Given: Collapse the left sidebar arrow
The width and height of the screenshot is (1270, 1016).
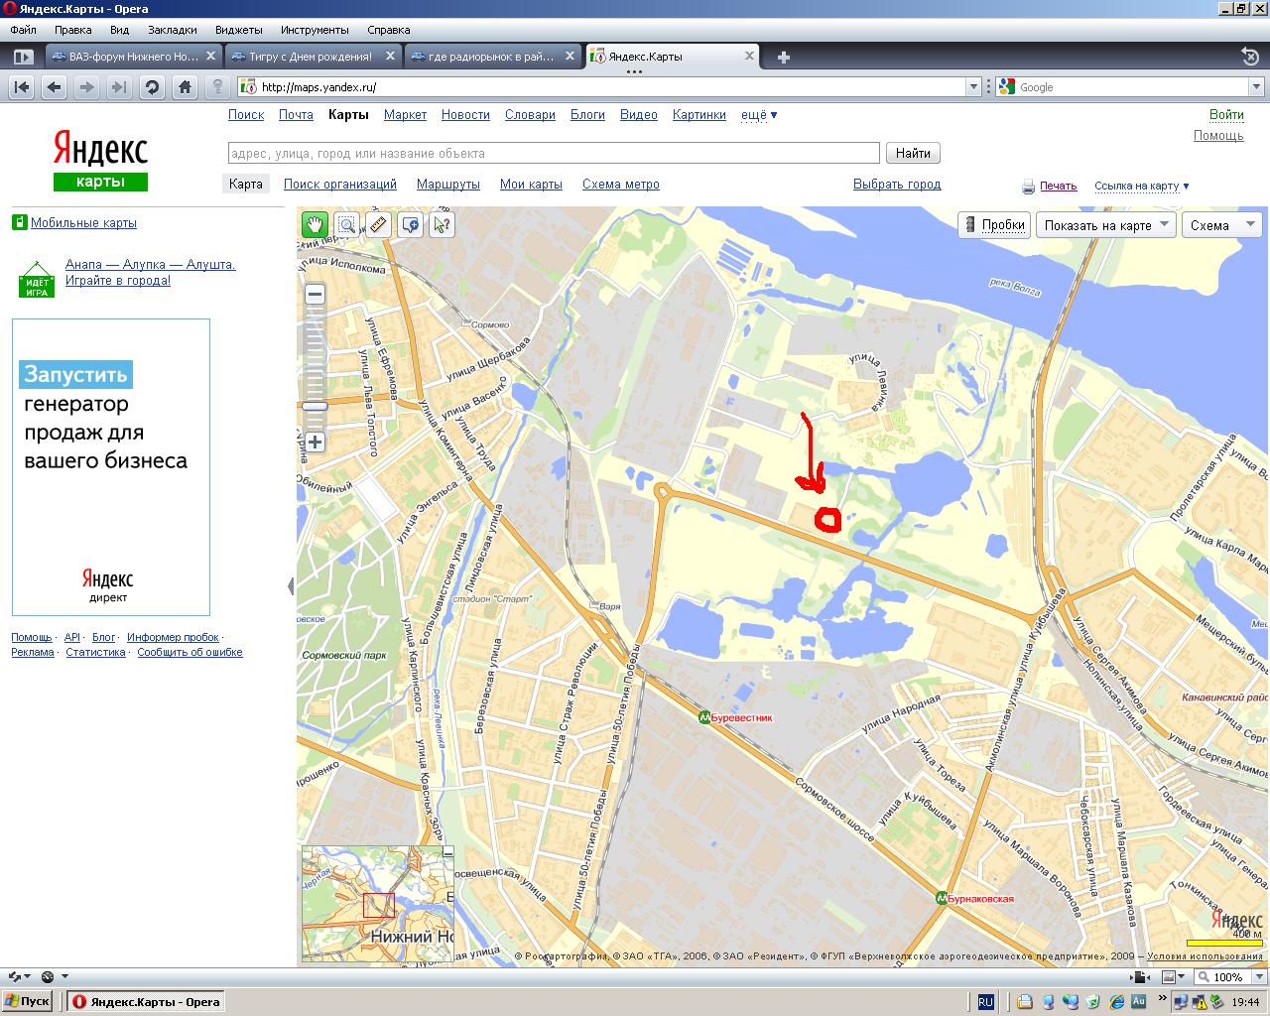Looking at the screenshot, I should click(291, 586).
